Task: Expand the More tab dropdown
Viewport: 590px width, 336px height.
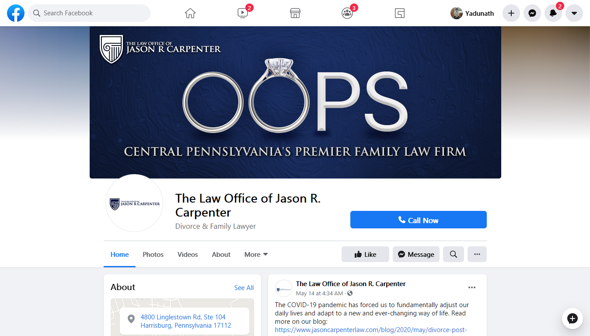Action: pyautogui.click(x=256, y=254)
